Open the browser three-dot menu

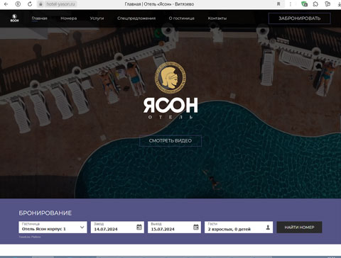[x=291, y=4]
